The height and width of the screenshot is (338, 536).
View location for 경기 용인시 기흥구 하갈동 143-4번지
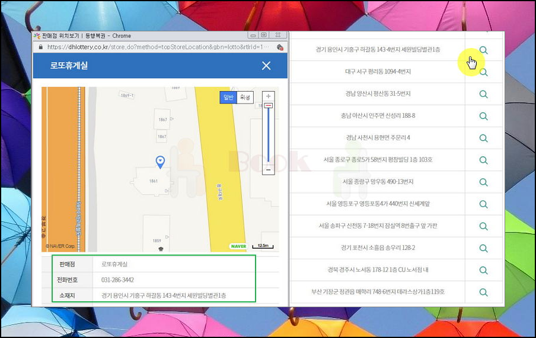pyautogui.click(x=483, y=50)
